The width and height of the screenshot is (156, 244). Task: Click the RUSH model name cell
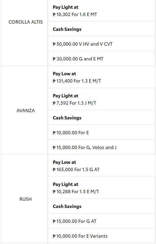(25, 199)
